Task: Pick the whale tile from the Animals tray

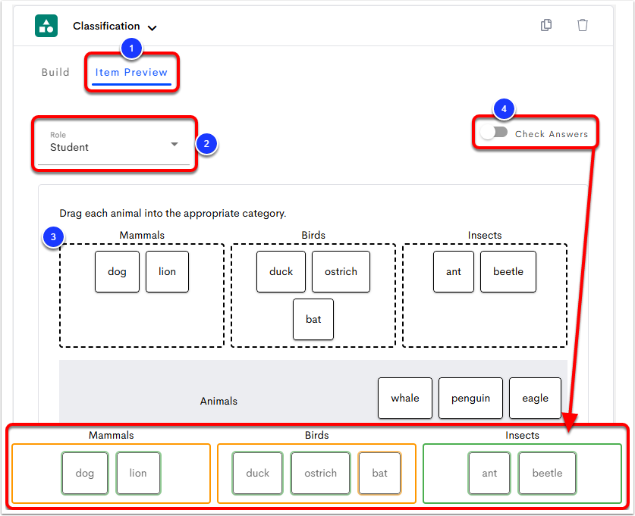Action: click(x=405, y=399)
